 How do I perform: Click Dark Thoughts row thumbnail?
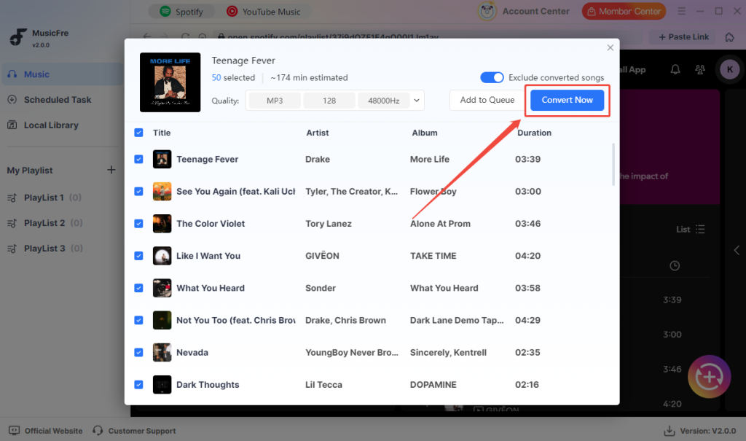[x=162, y=385]
